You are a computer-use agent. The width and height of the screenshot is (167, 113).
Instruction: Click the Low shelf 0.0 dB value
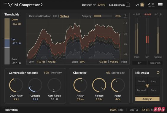pos(52,62)
